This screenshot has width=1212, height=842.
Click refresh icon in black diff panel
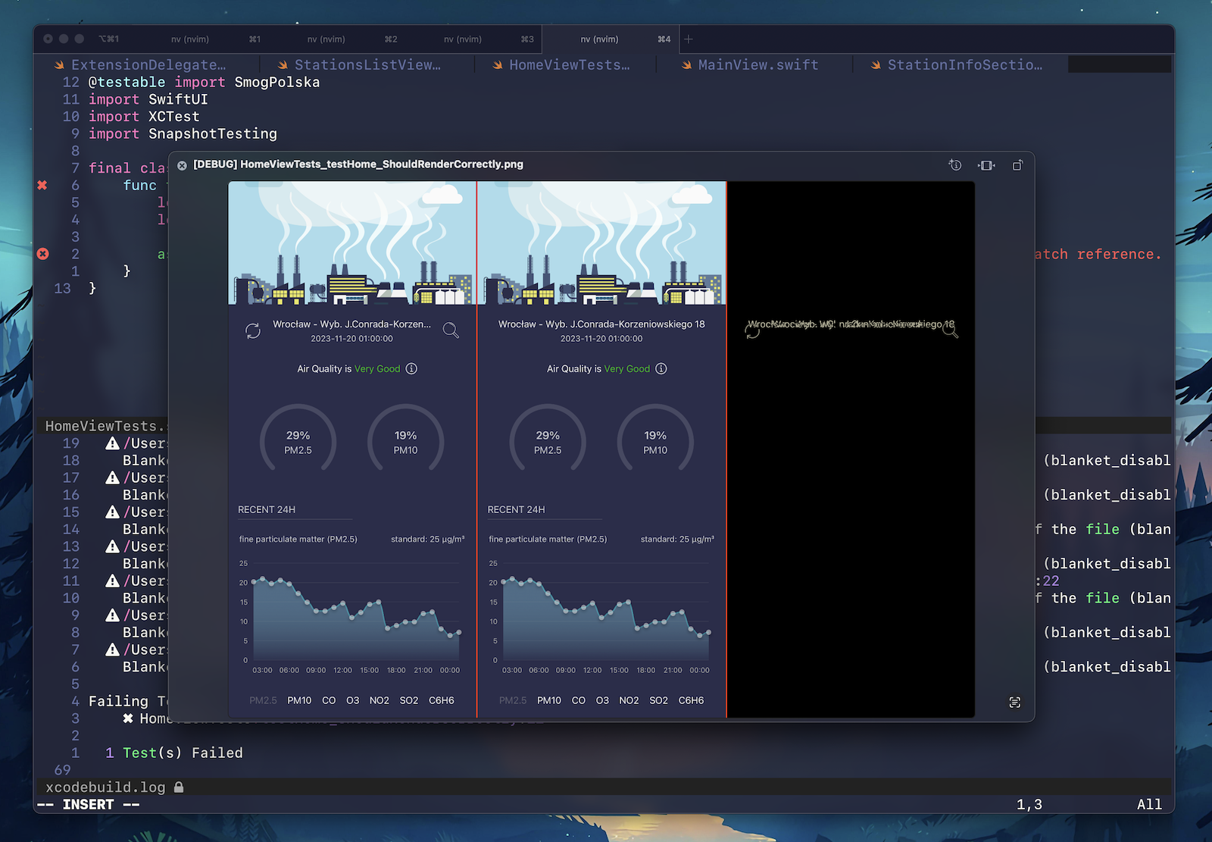(x=752, y=331)
